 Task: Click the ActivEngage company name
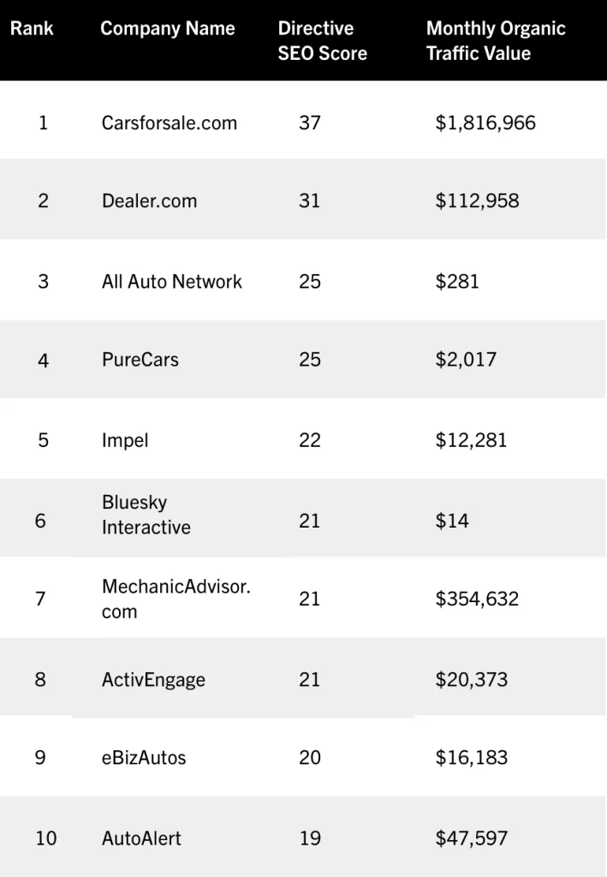pyautogui.click(x=154, y=679)
